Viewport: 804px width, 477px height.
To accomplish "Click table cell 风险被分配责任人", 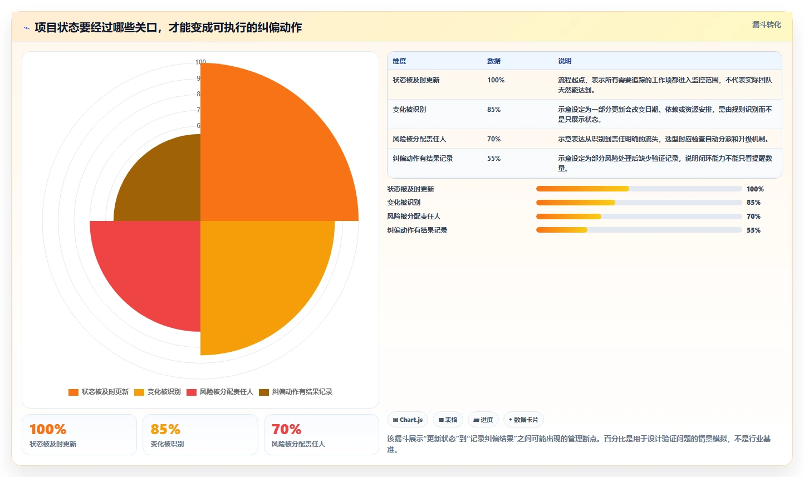I will [419, 139].
